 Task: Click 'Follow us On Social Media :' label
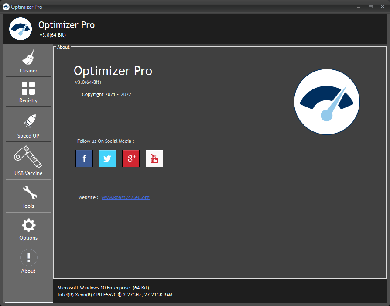tap(106, 141)
